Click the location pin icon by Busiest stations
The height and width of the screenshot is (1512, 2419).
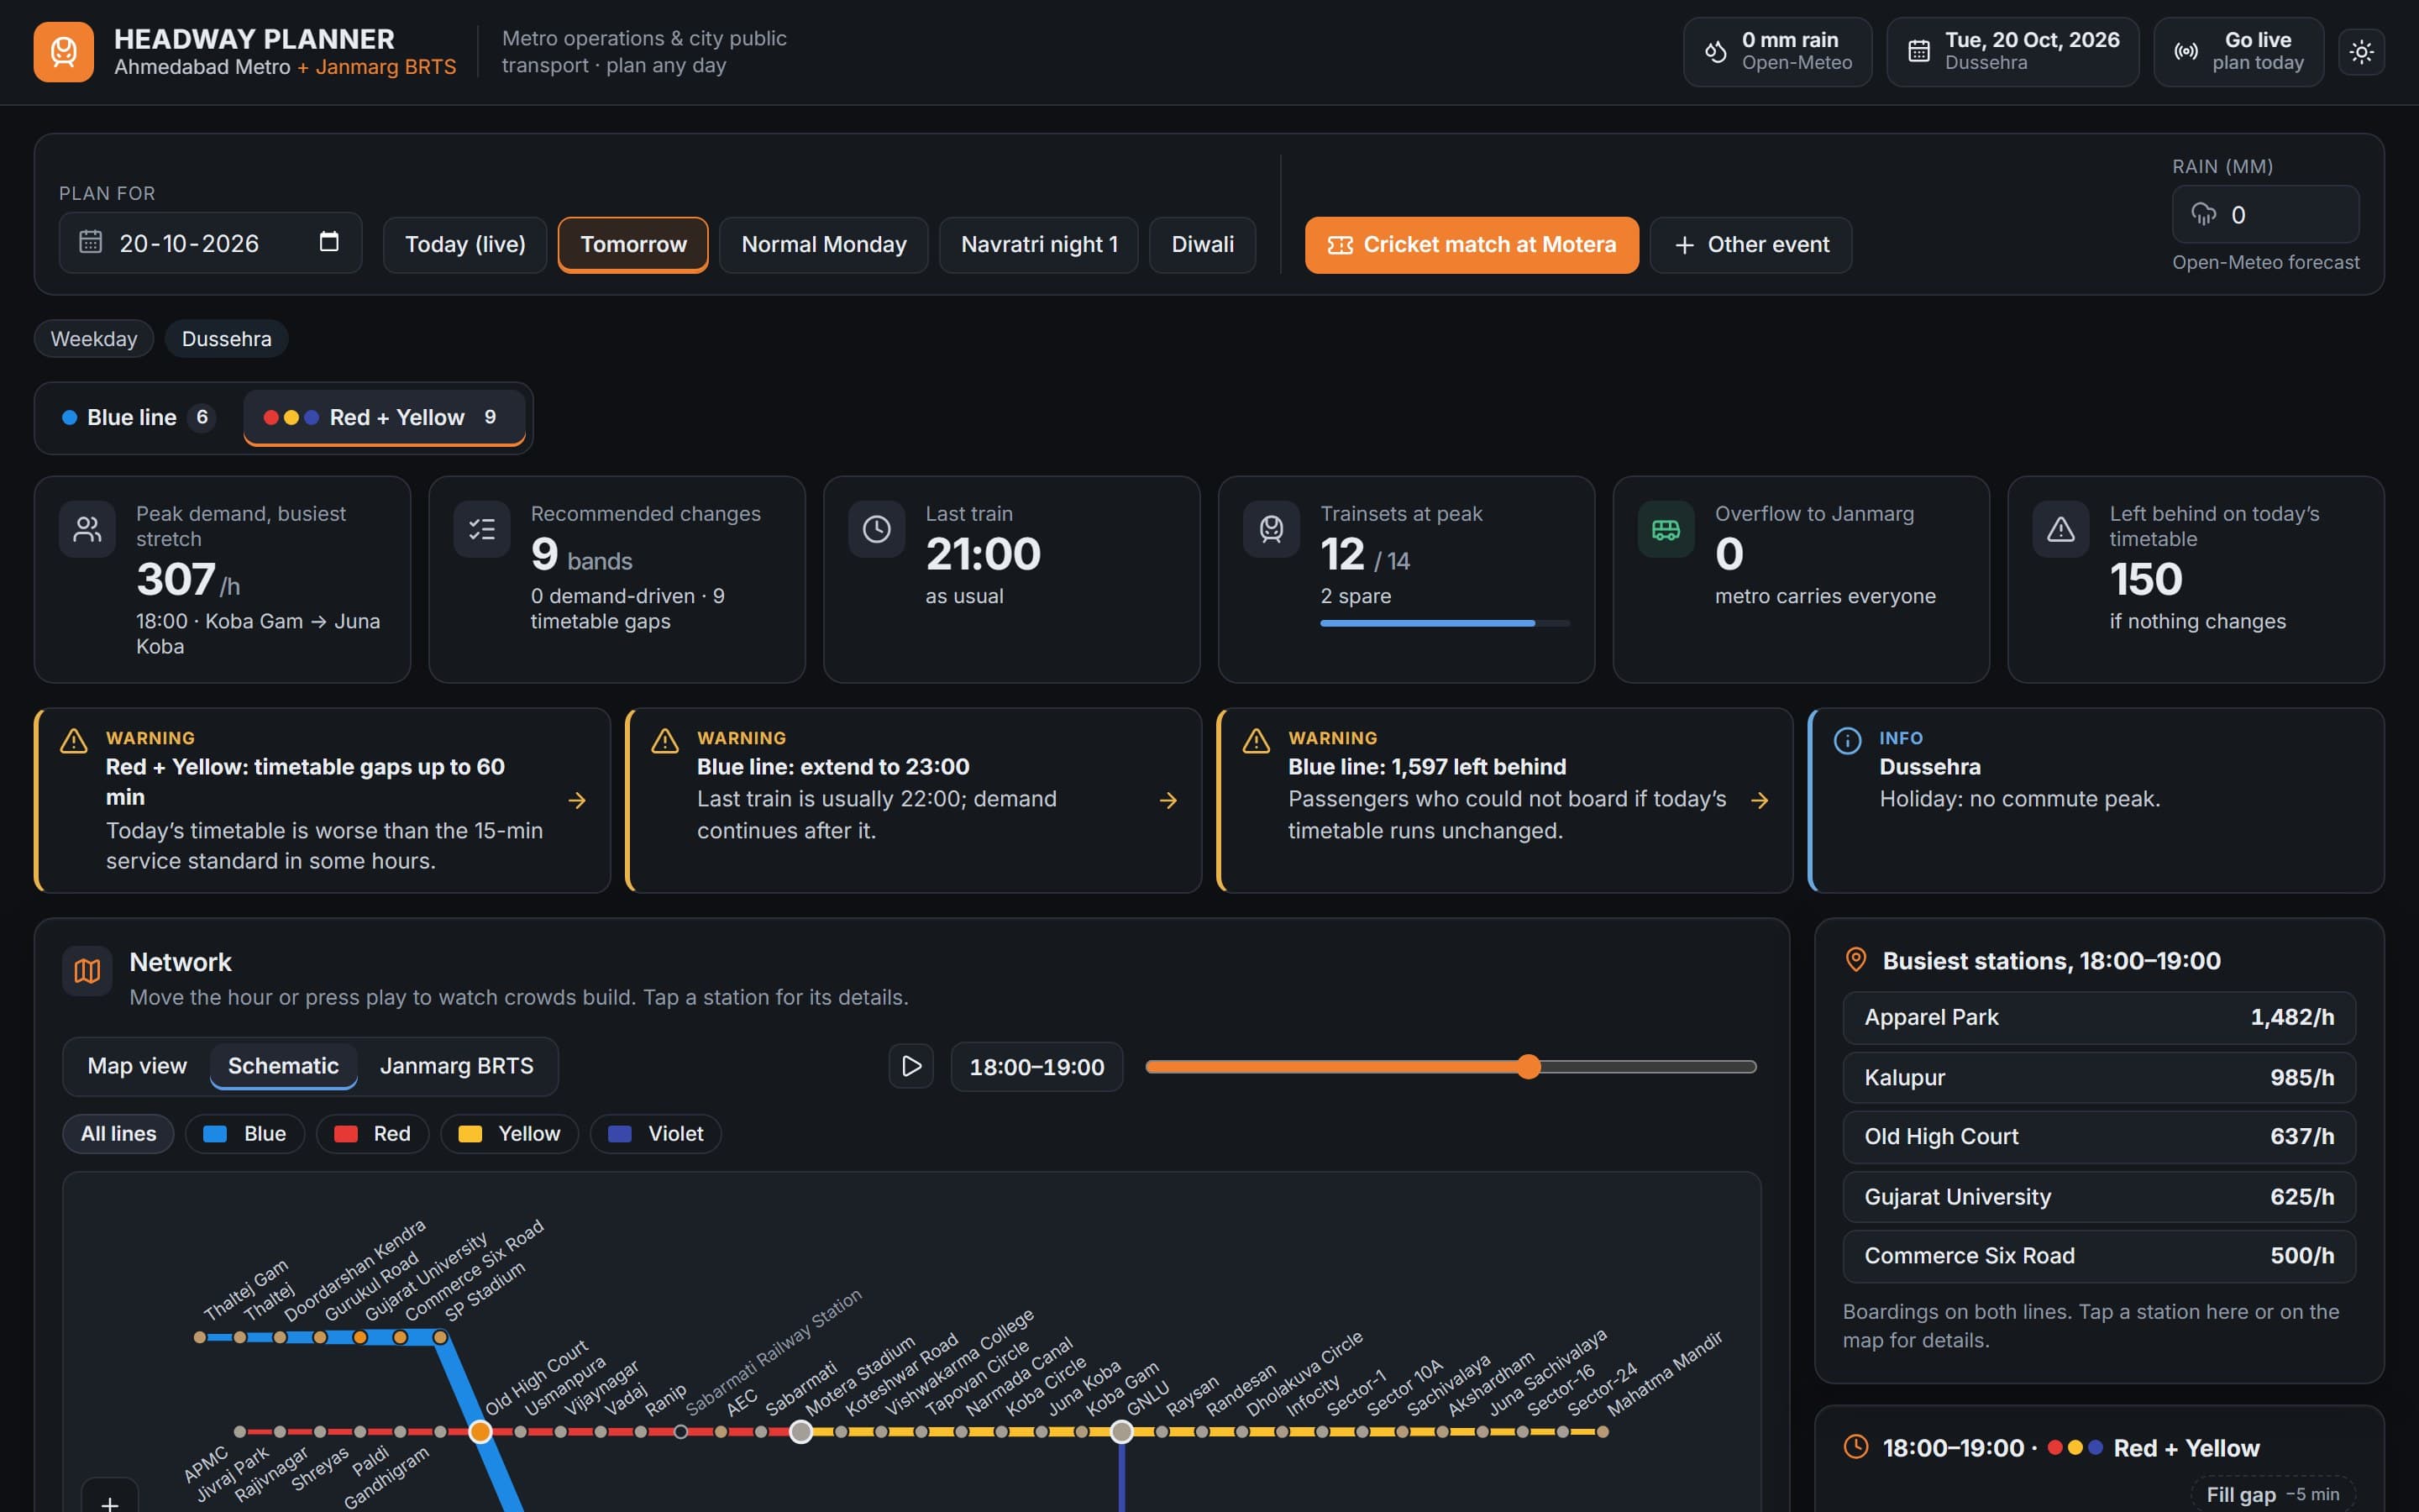pos(1855,960)
